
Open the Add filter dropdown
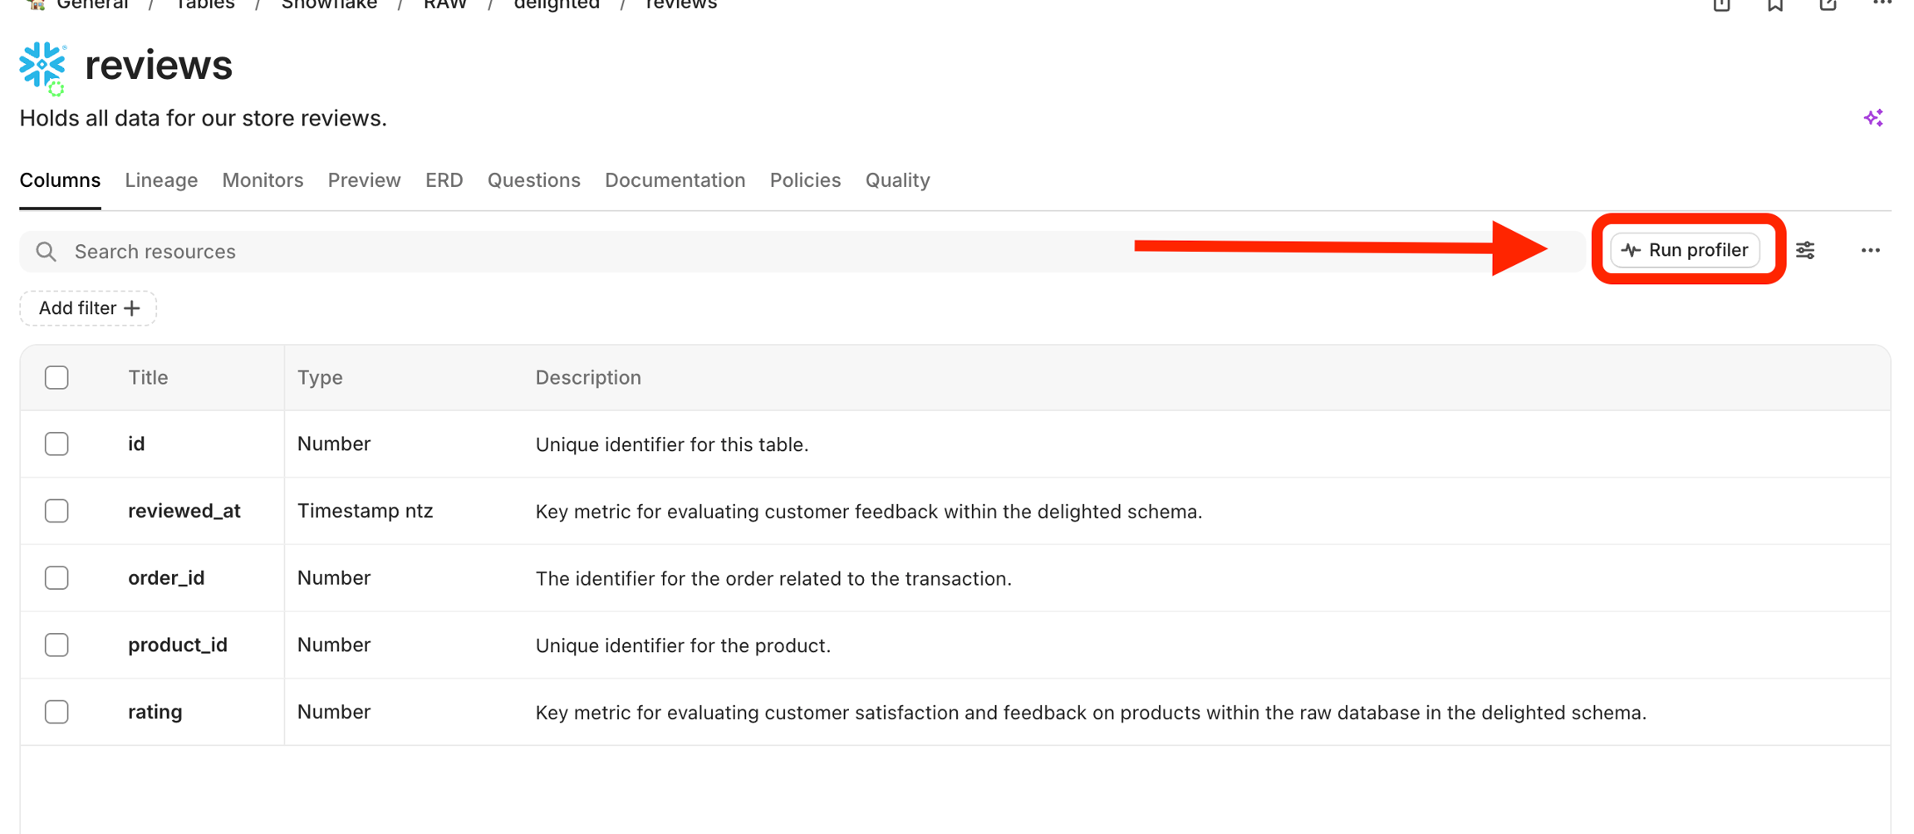88,308
